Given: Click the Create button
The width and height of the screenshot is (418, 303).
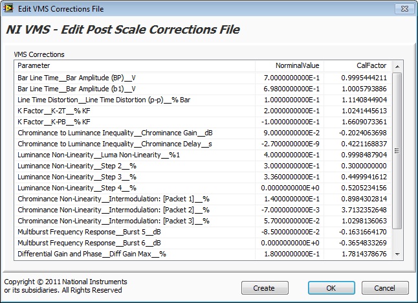Looking at the screenshot, I should (265, 288).
